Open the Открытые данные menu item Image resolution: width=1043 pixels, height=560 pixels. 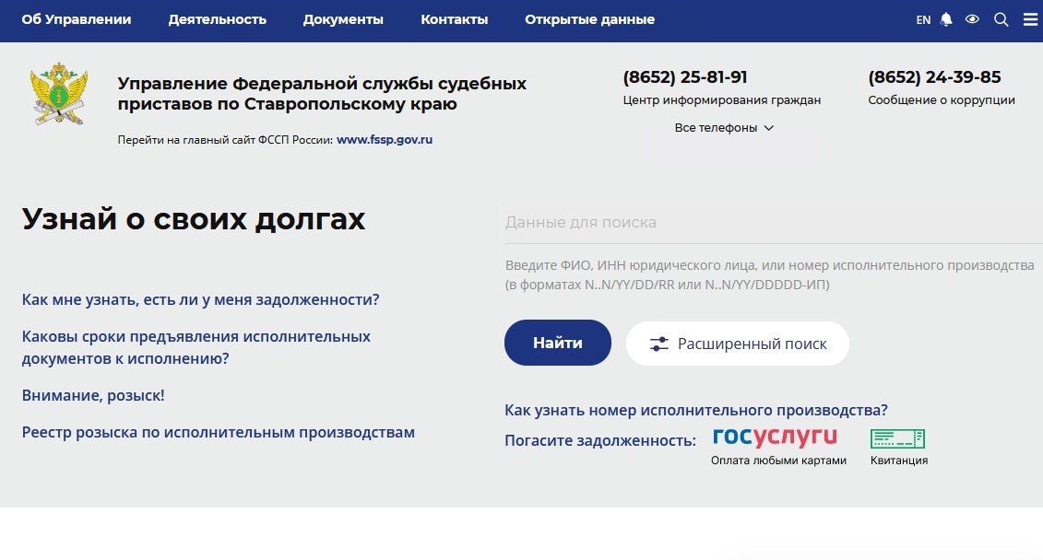[x=589, y=19]
